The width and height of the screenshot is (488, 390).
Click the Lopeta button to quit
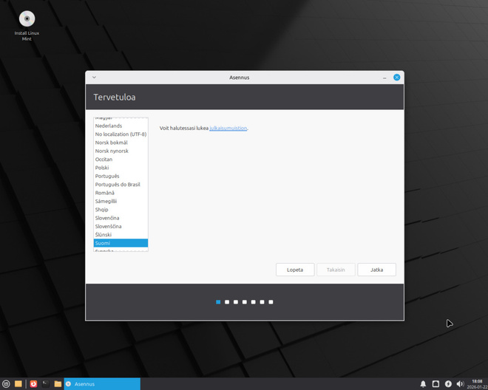295,270
